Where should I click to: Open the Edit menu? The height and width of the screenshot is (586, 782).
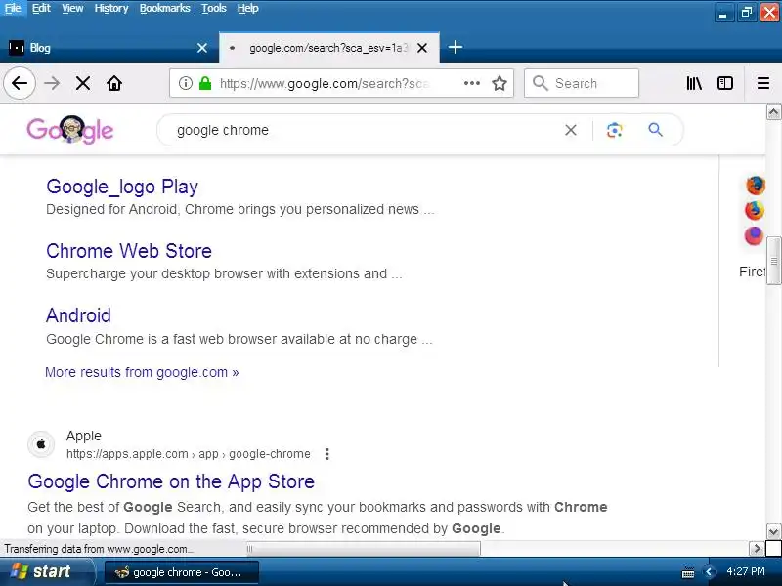click(41, 8)
